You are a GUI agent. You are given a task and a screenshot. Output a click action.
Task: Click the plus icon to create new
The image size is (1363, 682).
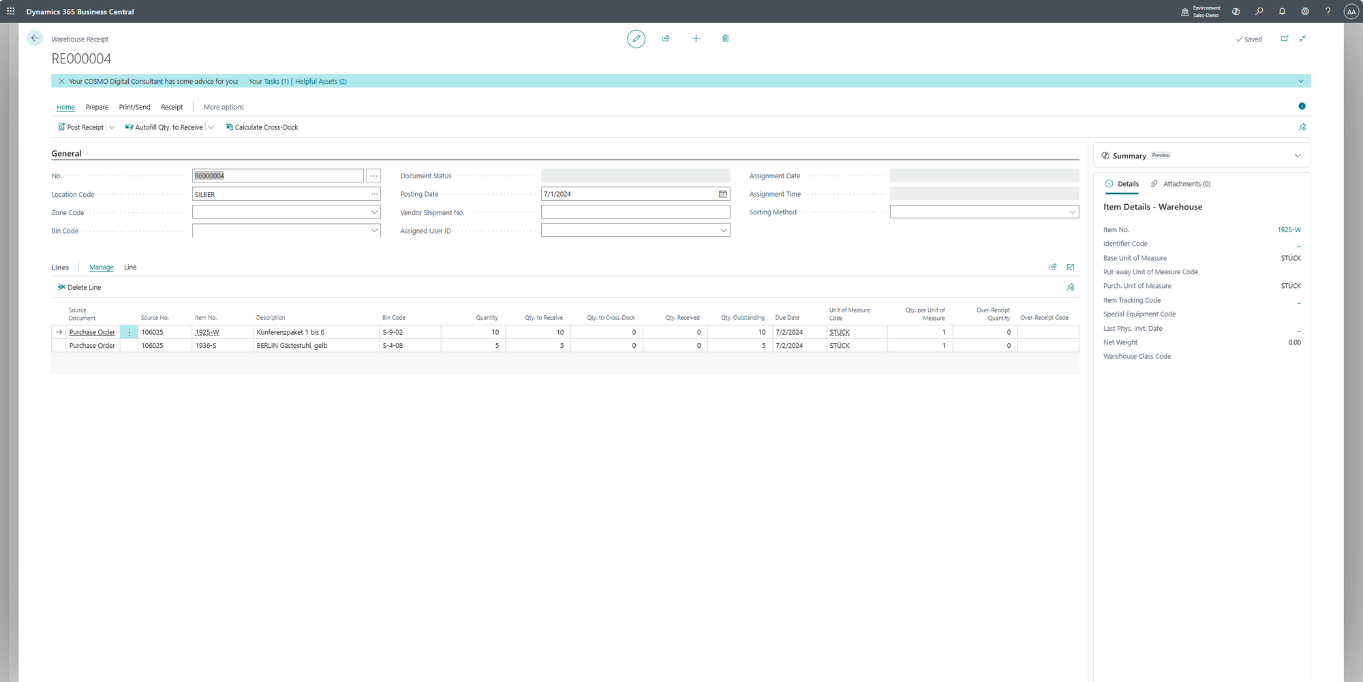pyautogui.click(x=696, y=39)
